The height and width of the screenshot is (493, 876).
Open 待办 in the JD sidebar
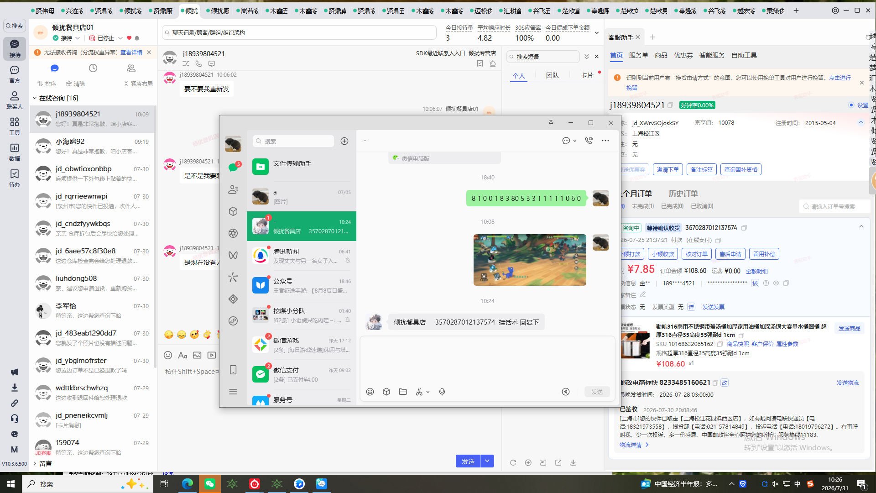coord(15,178)
